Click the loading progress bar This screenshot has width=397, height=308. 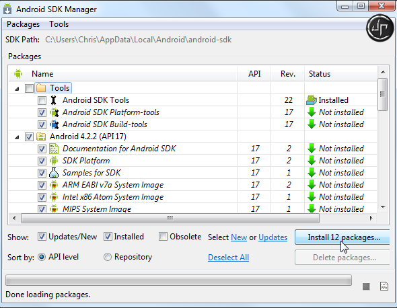(x=178, y=280)
